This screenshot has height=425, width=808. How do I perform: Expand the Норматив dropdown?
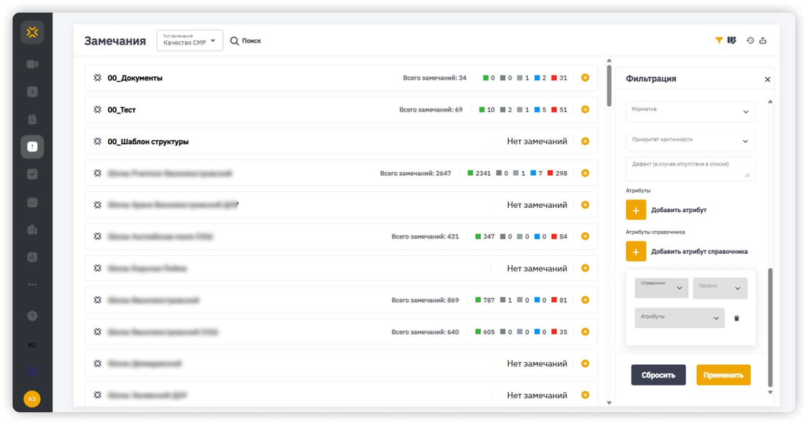690,112
